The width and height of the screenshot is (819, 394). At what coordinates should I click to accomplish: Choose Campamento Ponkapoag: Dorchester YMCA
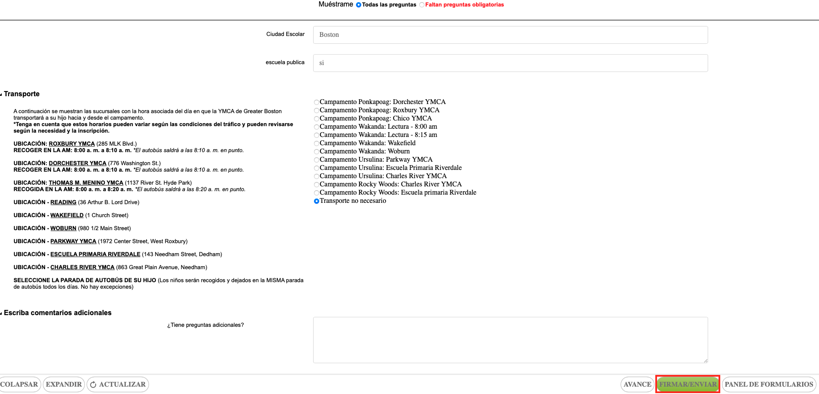[317, 102]
